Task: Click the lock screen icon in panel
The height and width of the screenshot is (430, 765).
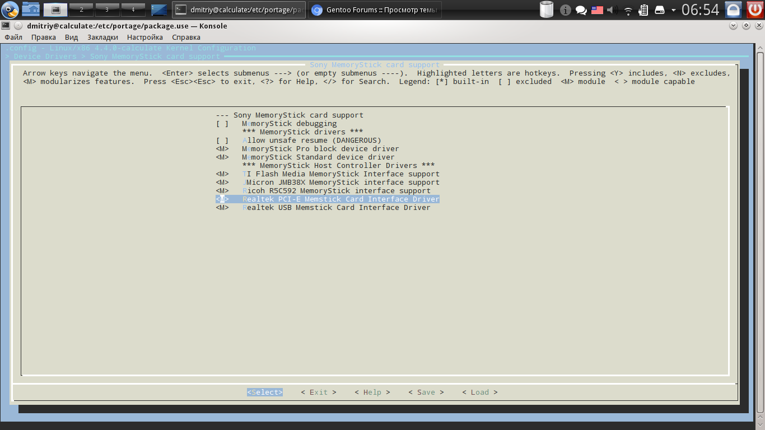Action: [x=733, y=10]
